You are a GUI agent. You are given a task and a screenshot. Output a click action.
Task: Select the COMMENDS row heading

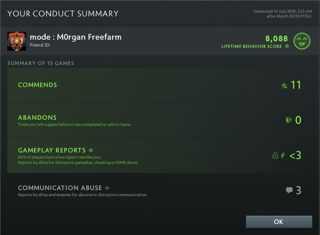38,85
